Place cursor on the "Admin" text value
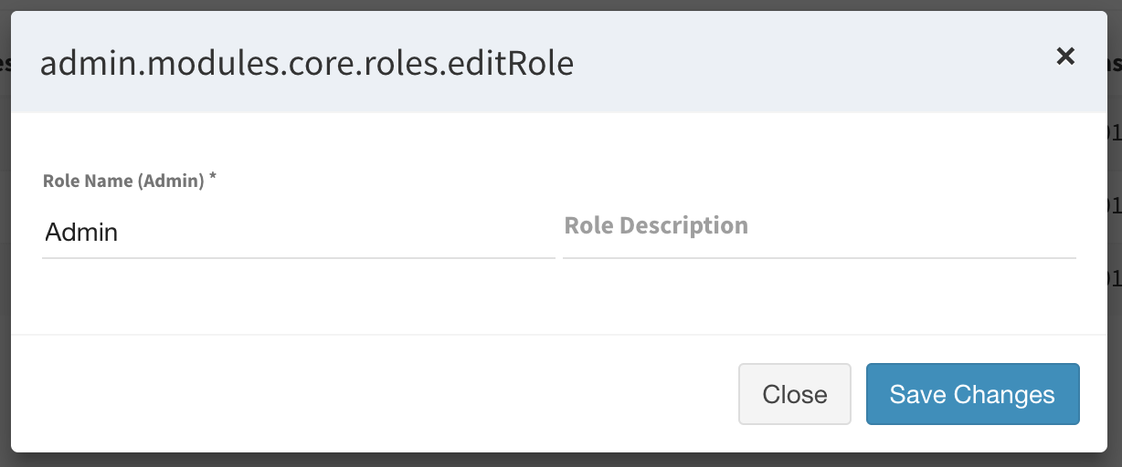1122x467 pixels. click(81, 233)
